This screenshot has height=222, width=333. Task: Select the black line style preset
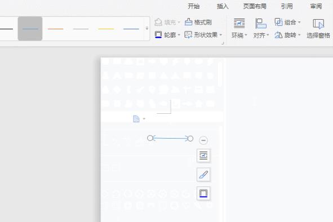pyautogui.click(x=6, y=29)
